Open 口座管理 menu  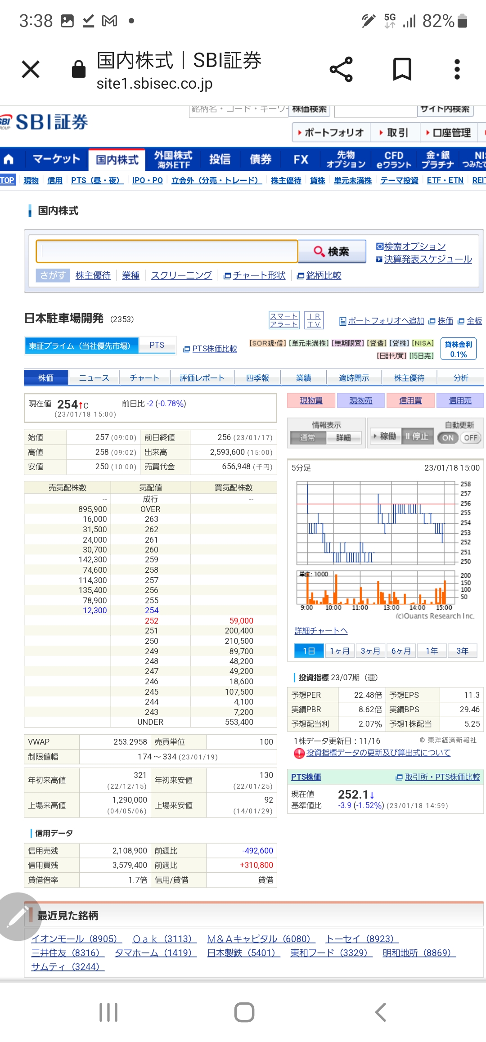449,133
